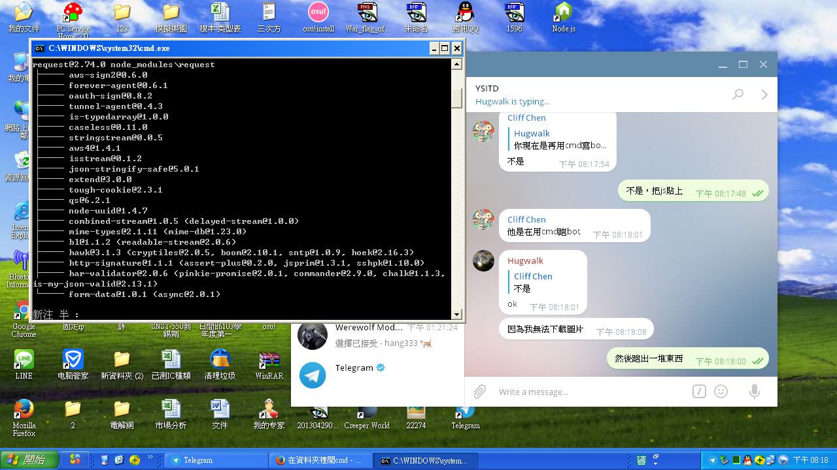Click the voice message microphone icon
This screenshot has height=470, width=837.
754,392
